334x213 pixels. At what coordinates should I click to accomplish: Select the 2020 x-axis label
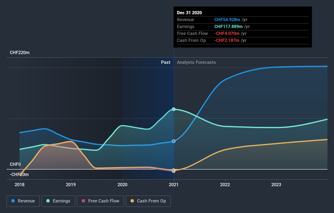coord(122,185)
